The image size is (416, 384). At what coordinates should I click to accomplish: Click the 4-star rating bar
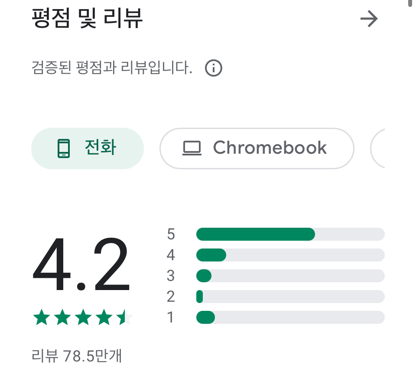[x=290, y=255]
